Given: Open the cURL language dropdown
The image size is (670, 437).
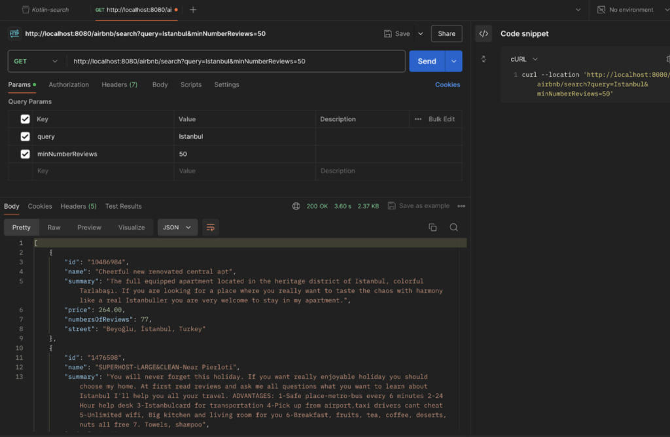Looking at the screenshot, I should click(524, 59).
